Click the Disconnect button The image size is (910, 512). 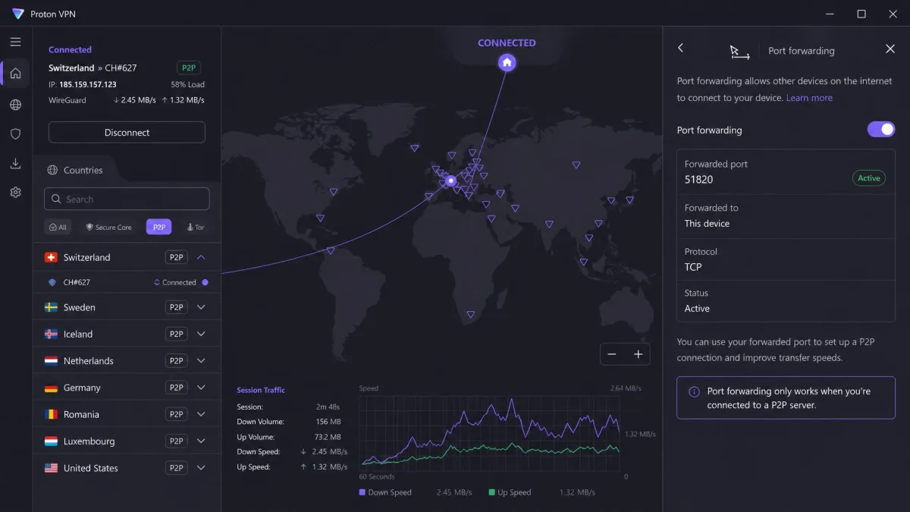[x=127, y=132]
